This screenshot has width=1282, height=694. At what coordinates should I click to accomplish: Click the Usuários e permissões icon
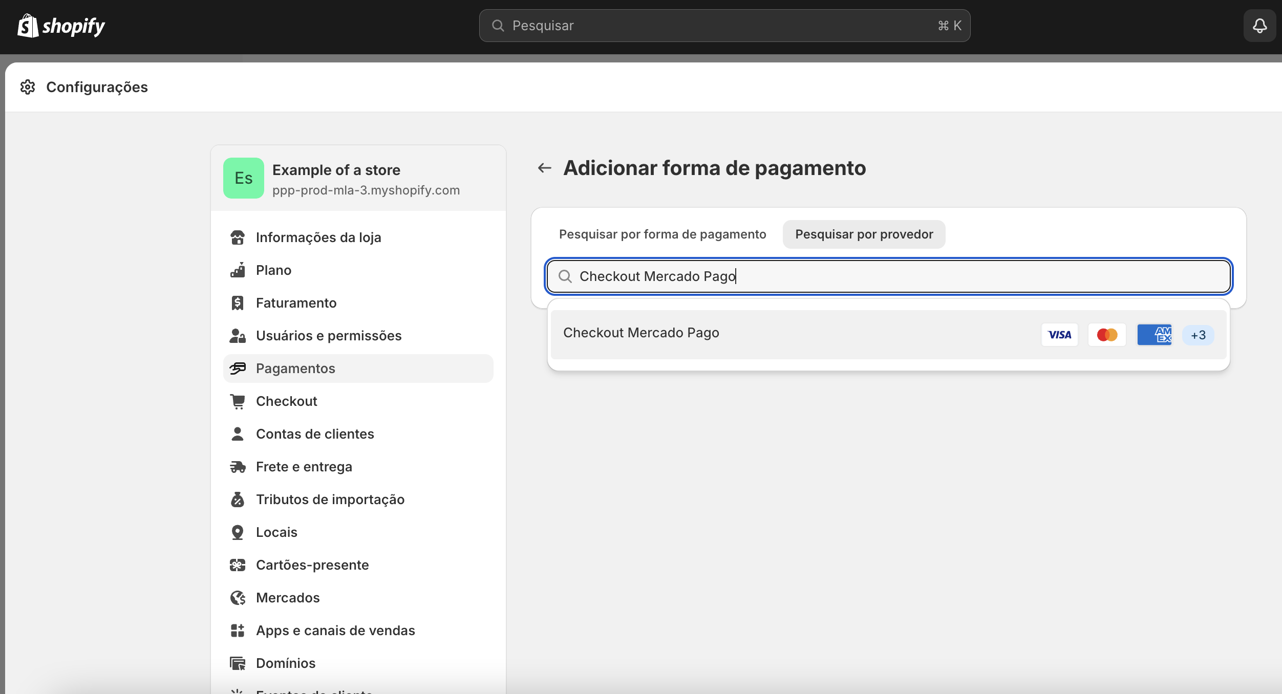tap(238, 336)
